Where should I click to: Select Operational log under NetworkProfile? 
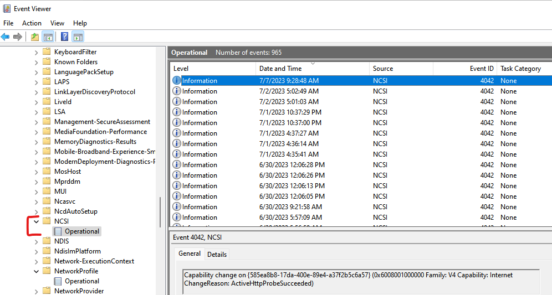[81, 281]
